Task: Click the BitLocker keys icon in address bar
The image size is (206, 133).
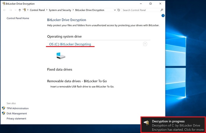Action: point(24,10)
